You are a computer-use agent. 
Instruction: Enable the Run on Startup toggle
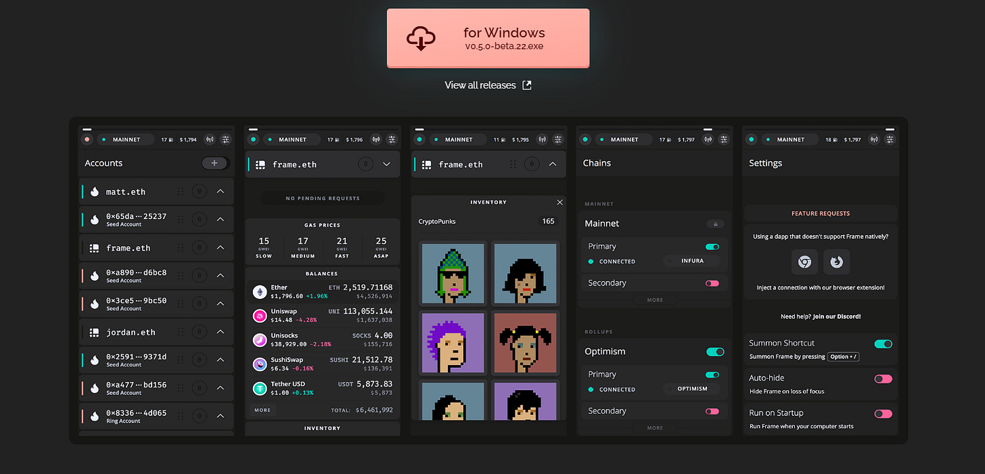click(884, 414)
